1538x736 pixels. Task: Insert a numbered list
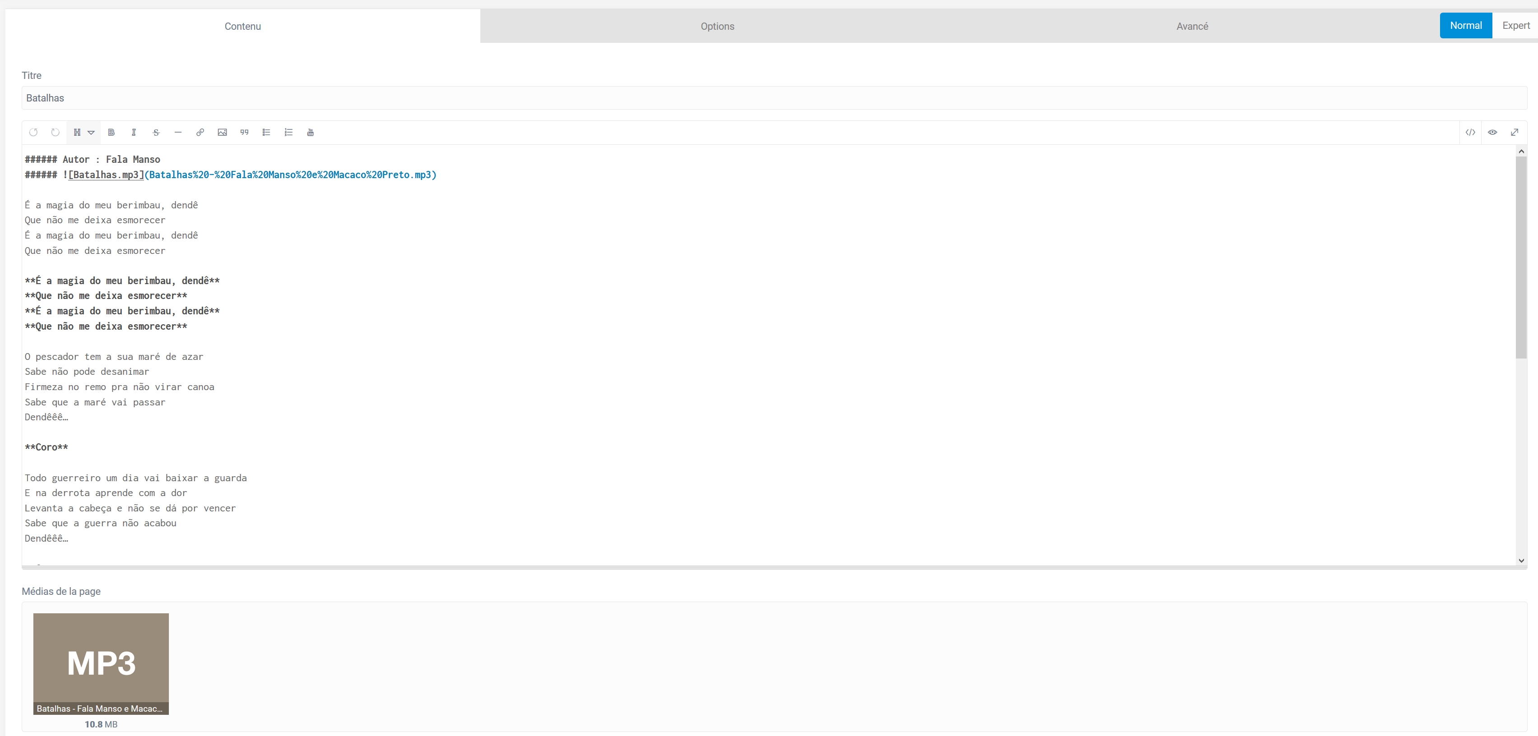pos(288,133)
